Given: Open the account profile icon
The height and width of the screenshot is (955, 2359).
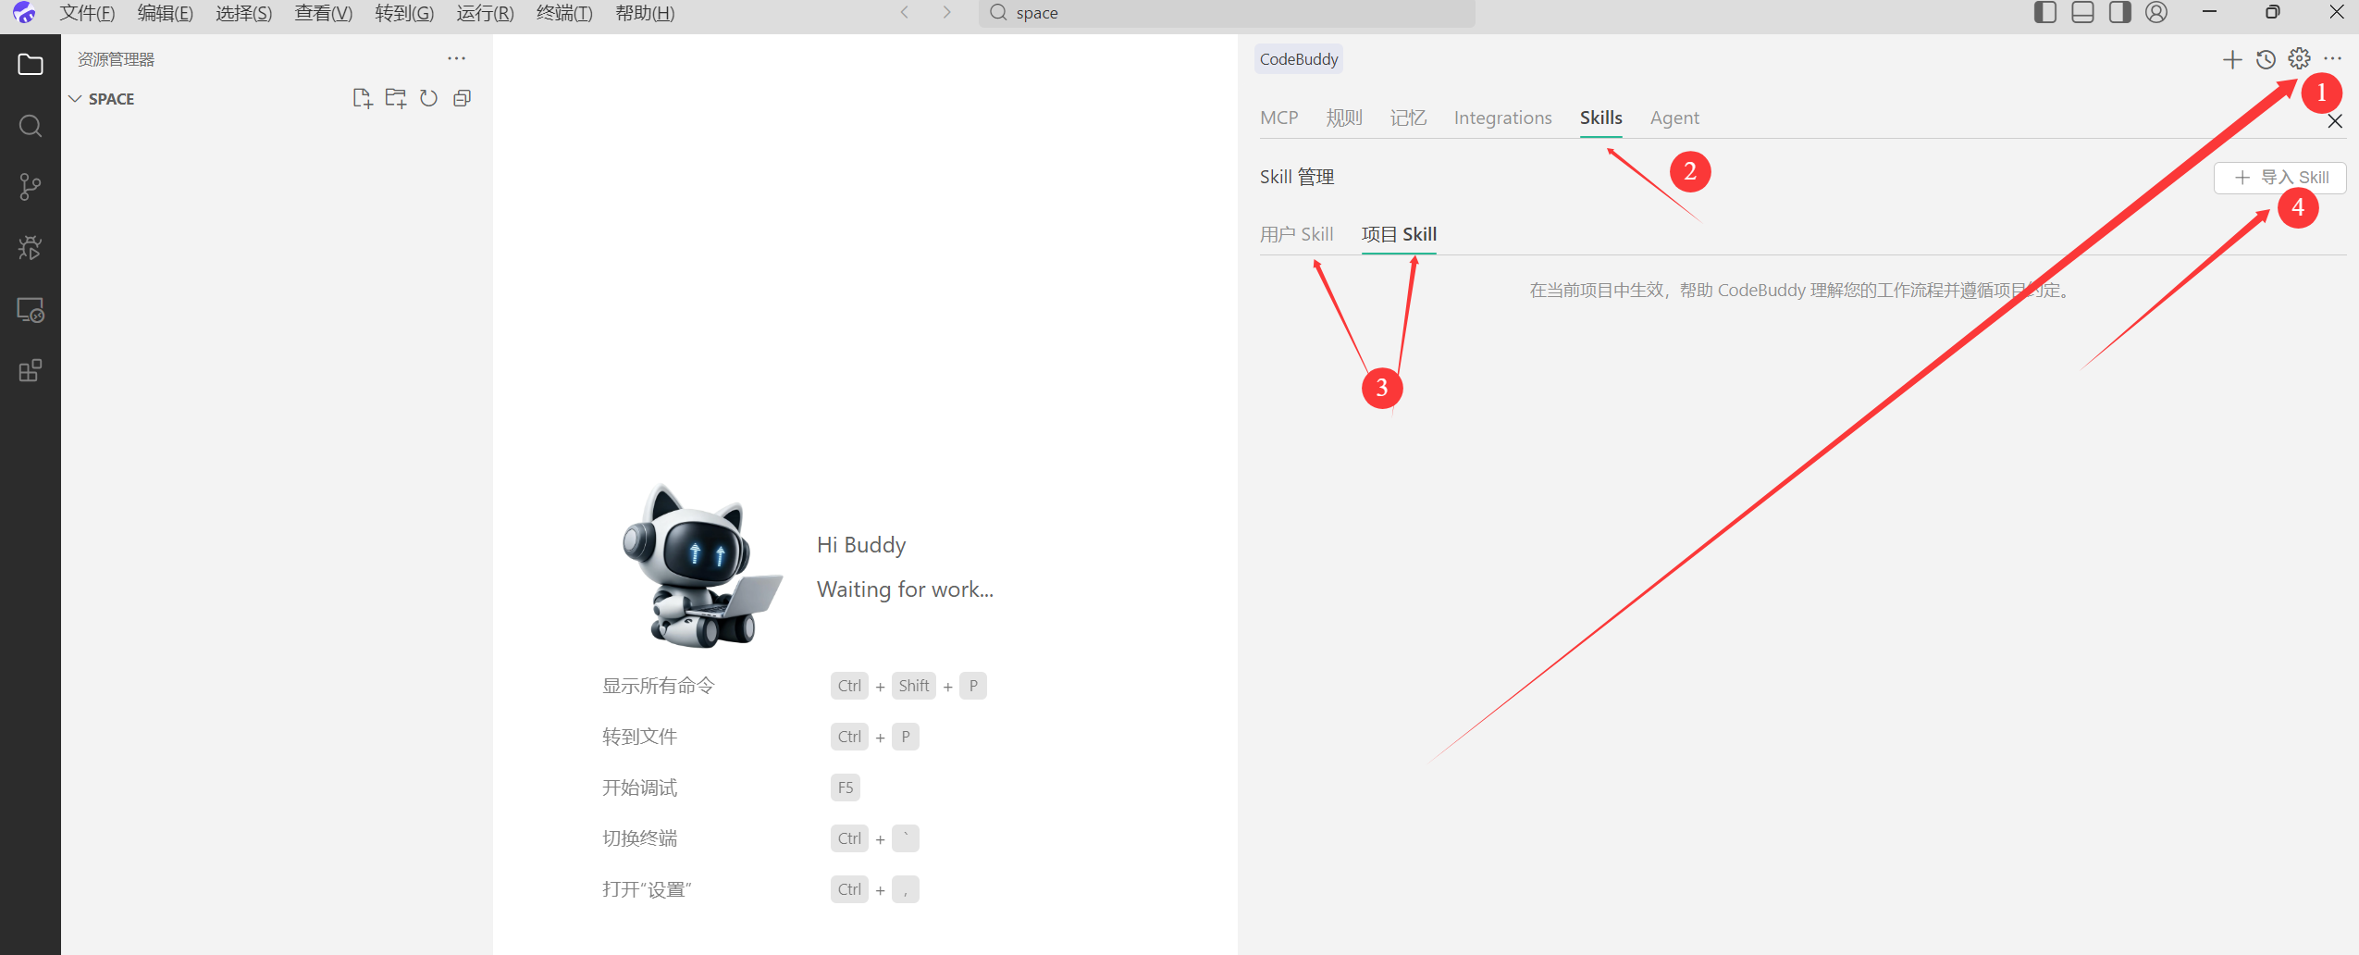Looking at the screenshot, I should 2156,12.
